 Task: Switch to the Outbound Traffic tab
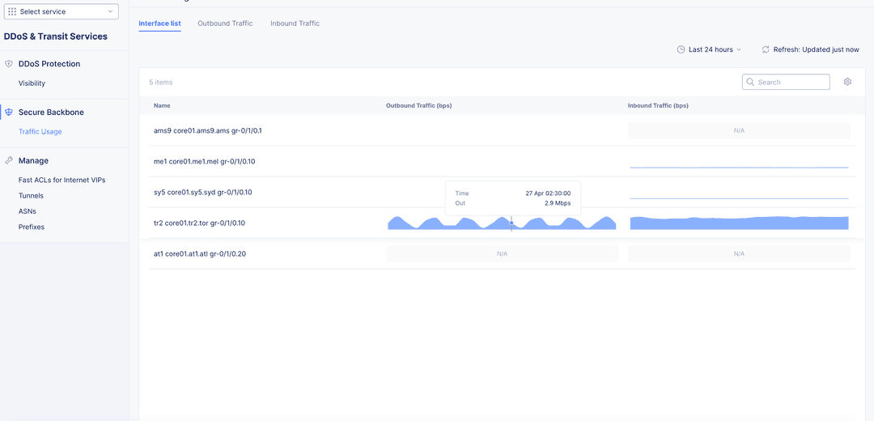pyautogui.click(x=225, y=23)
